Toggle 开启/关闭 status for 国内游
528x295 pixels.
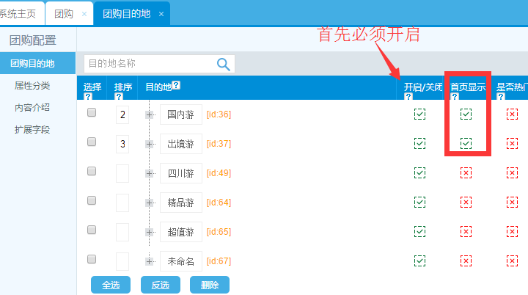coord(419,114)
